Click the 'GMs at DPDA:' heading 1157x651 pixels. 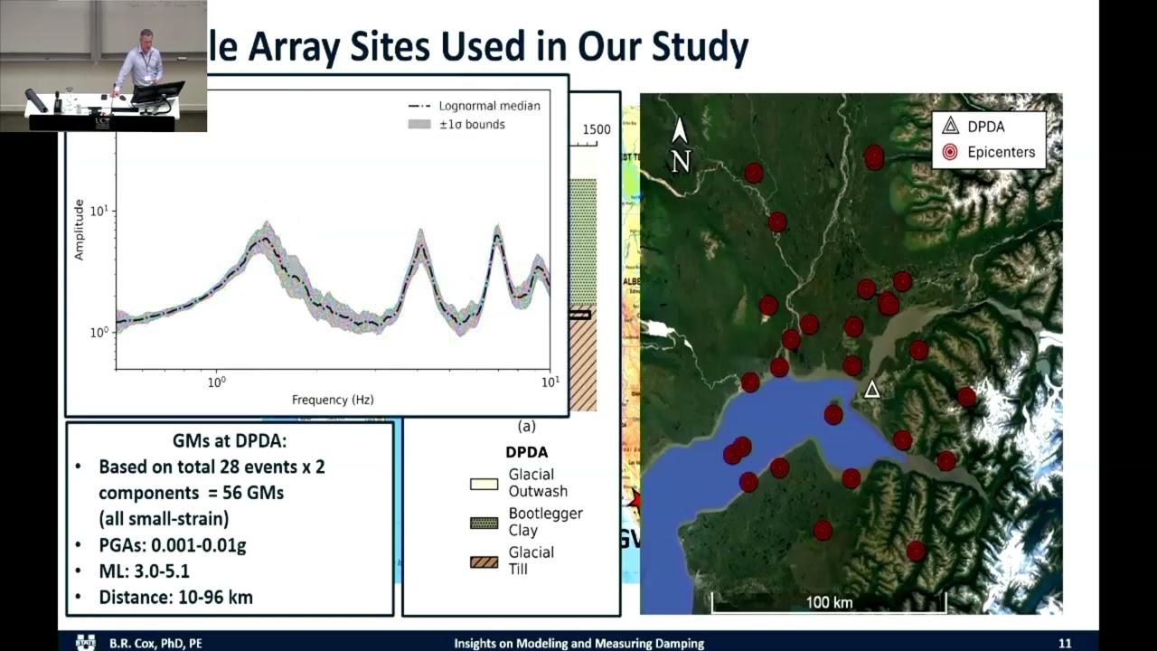230,441
